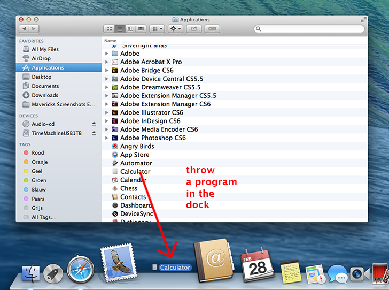Open Mail stamp icon in dock
Screen dimensions: 389x290
[119, 262]
